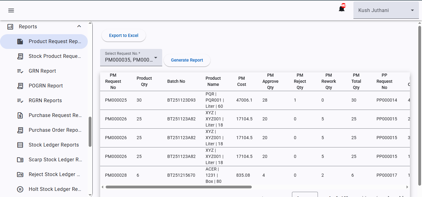Select RGRN Reports in sidebar
Viewport: 422px width, 197px height.
(45, 101)
